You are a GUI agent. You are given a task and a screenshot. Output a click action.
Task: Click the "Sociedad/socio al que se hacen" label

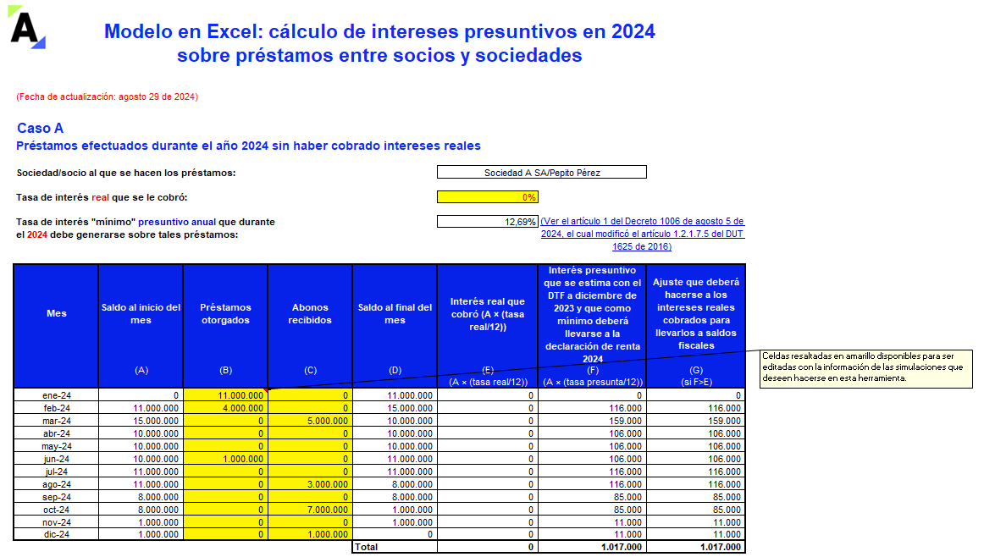pyautogui.click(x=126, y=173)
